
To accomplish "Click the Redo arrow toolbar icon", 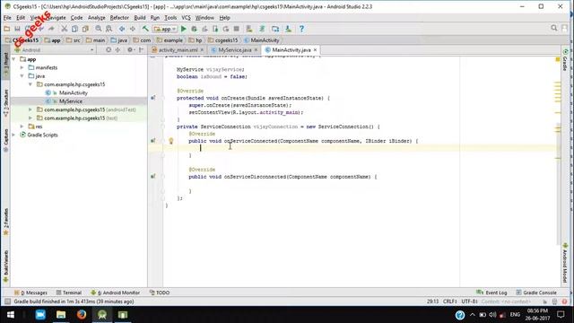I will click(51, 29).
